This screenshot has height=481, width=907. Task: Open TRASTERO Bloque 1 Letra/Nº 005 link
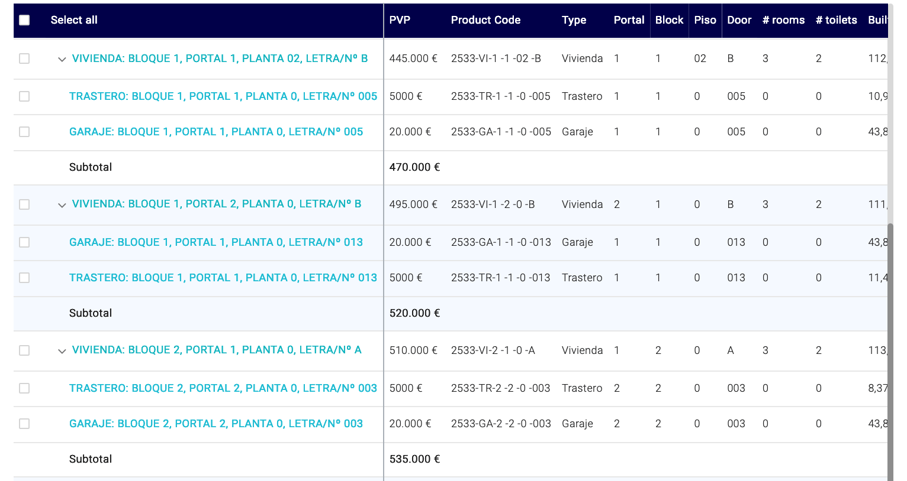[223, 96]
